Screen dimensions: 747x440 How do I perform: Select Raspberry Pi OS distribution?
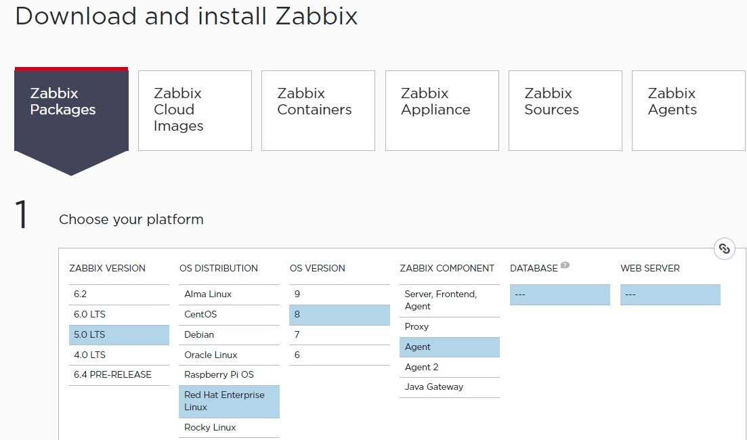tap(229, 375)
